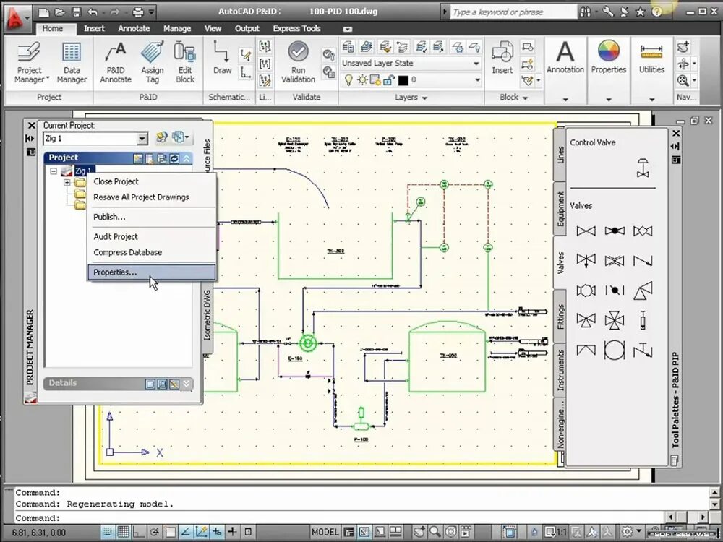Open Layer Properties in the Layers panel
The image size is (723, 542).
point(348,46)
